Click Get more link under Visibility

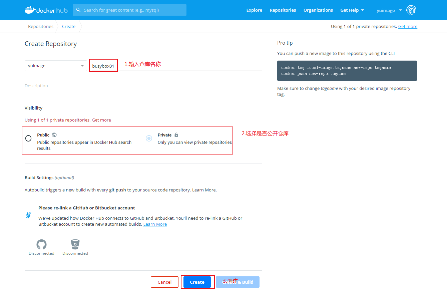coord(101,120)
